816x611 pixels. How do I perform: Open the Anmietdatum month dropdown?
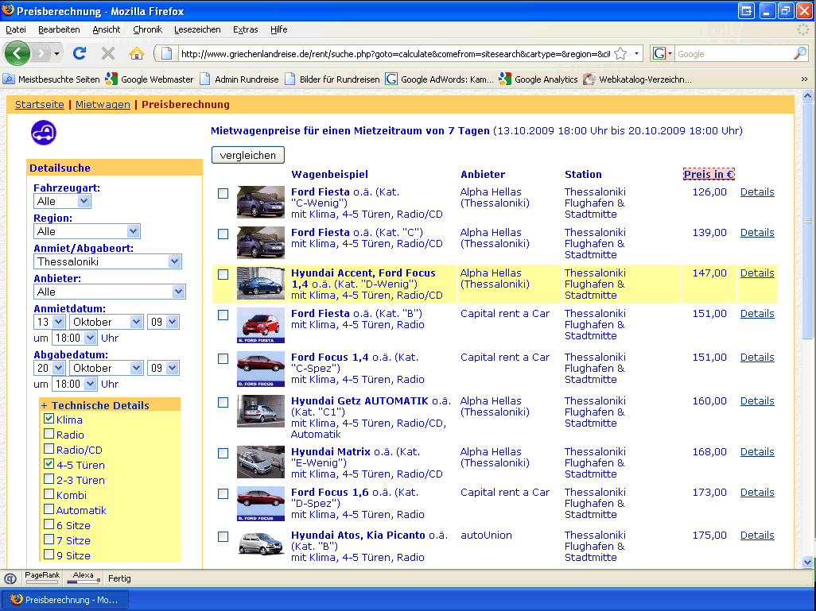click(x=106, y=322)
